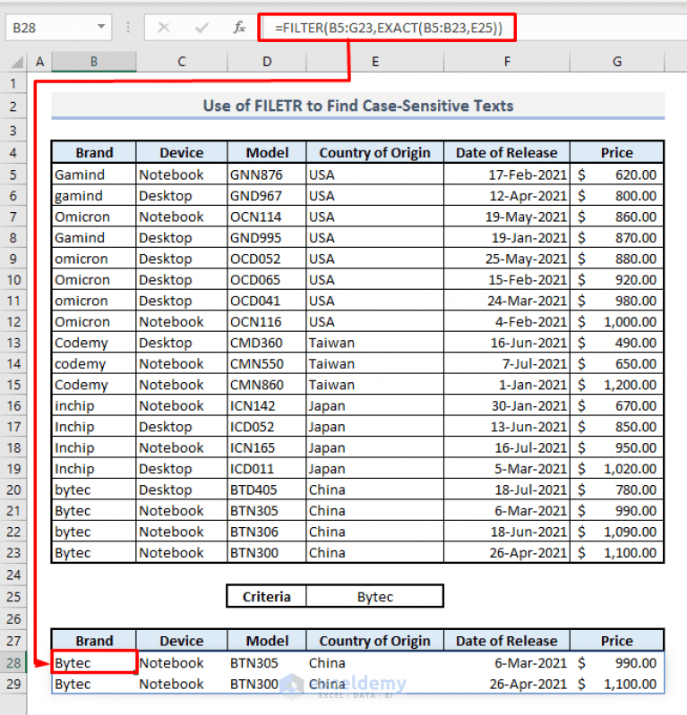Select row 28 header
This screenshot has height=715, width=687.
coord(13,663)
